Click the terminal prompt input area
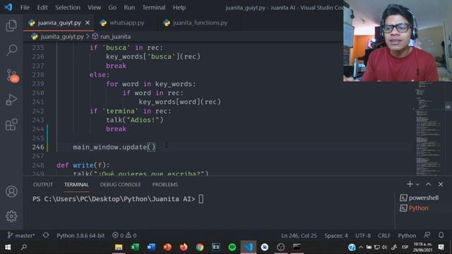The image size is (452, 254). (x=201, y=199)
